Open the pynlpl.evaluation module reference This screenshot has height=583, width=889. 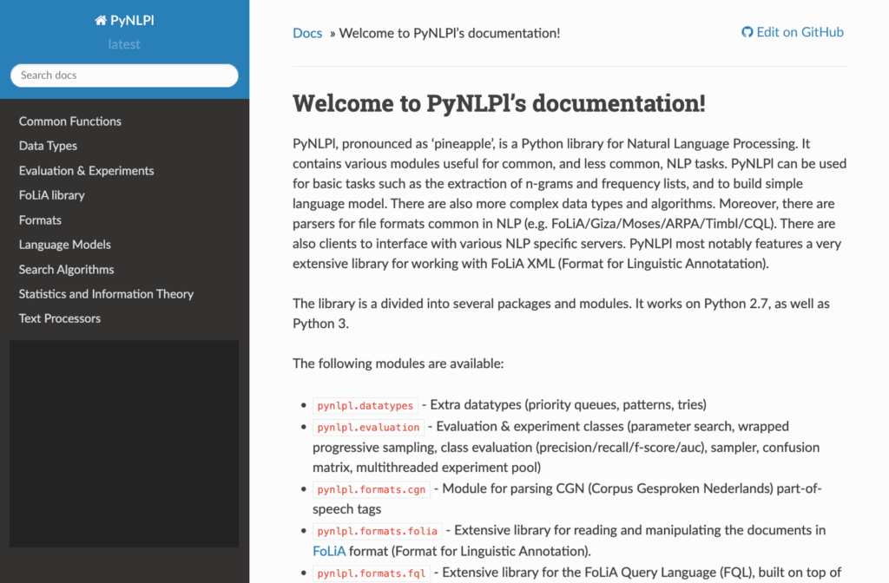click(x=368, y=427)
